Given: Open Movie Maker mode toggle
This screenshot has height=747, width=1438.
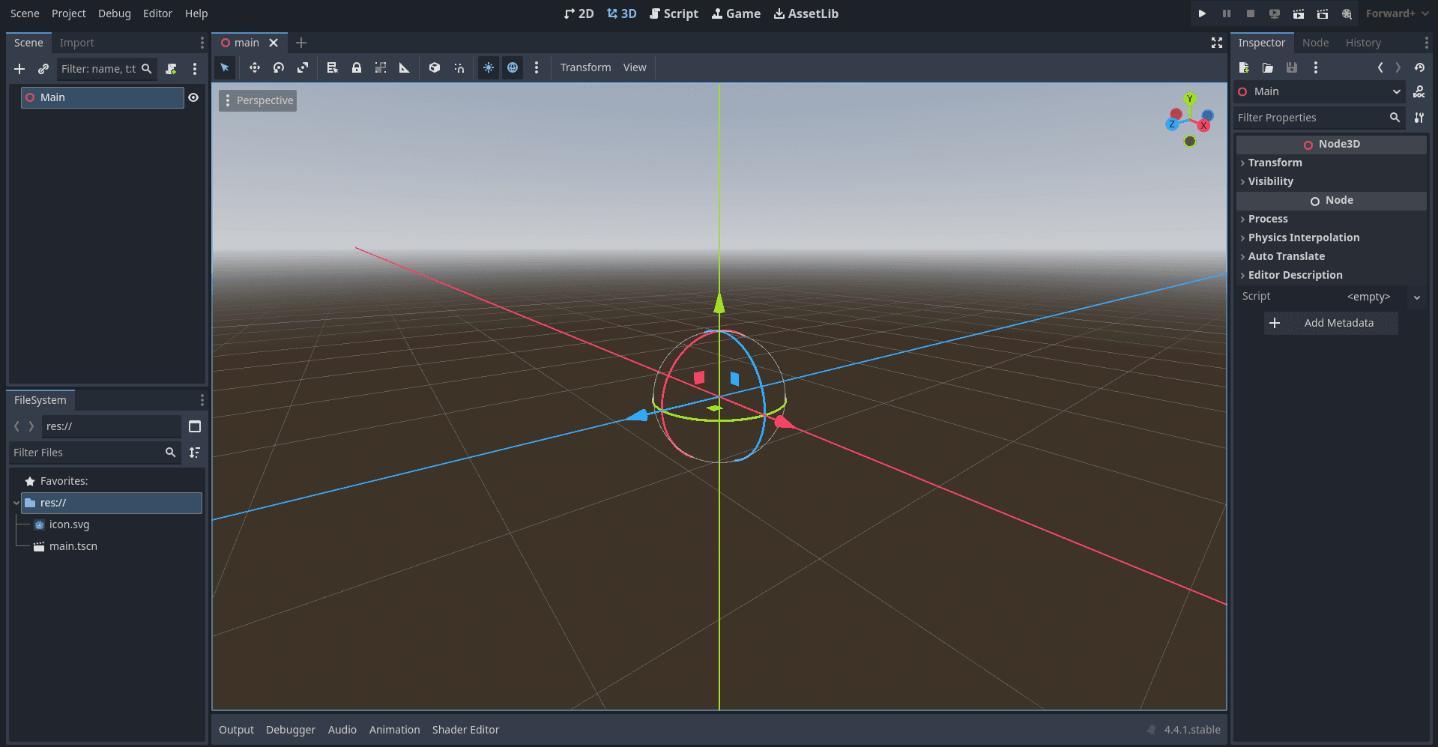Looking at the screenshot, I should pos(1347,13).
